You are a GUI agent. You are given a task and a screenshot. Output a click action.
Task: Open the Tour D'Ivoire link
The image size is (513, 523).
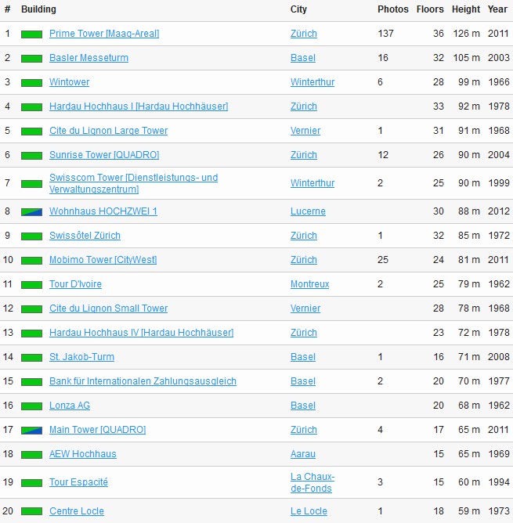[75, 284]
